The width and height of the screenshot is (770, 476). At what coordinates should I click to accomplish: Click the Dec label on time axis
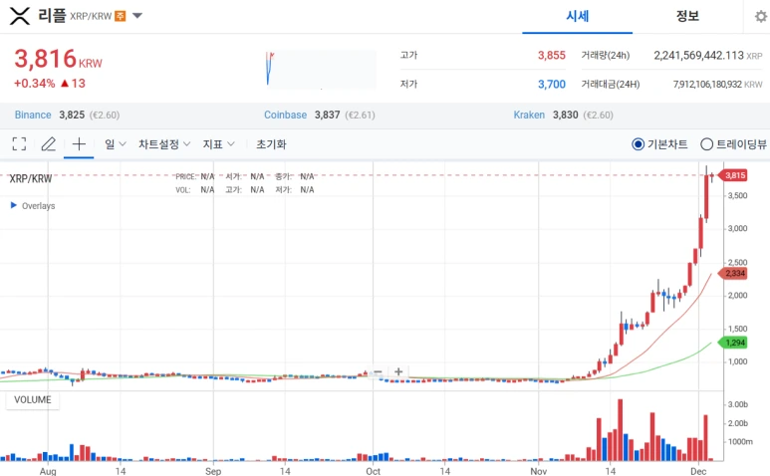(x=698, y=471)
